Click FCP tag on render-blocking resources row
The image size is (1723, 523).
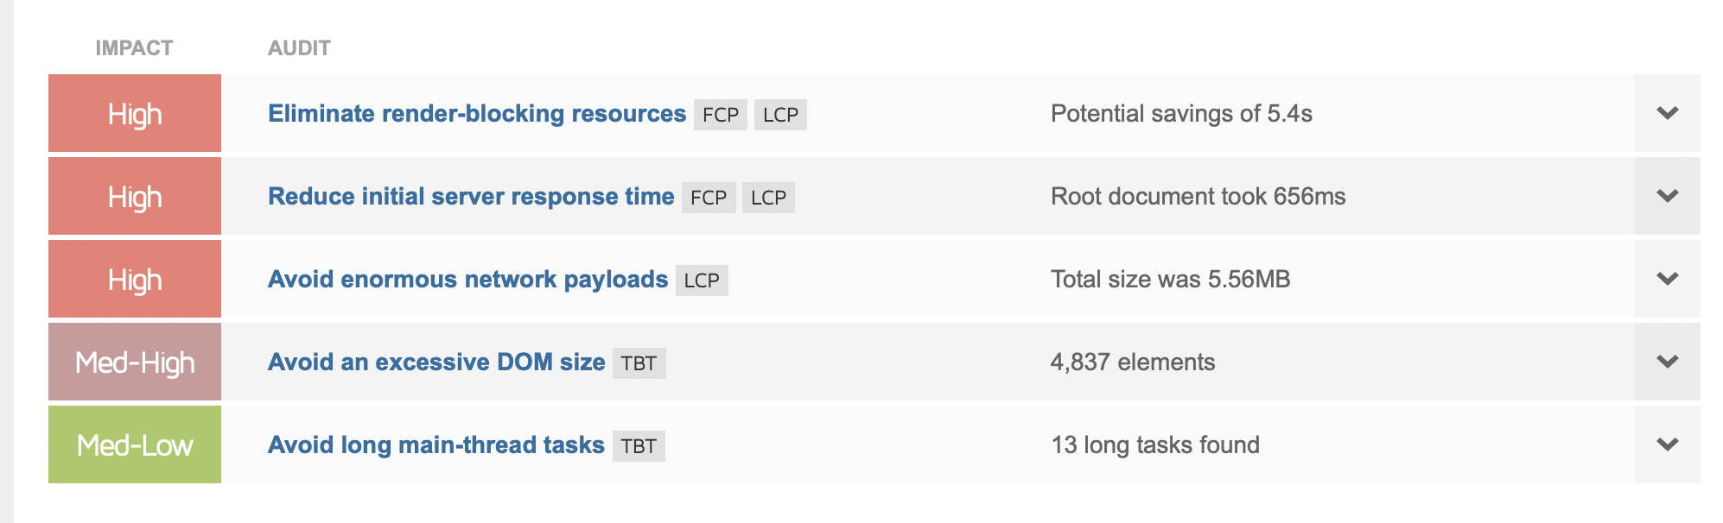[x=721, y=115]
